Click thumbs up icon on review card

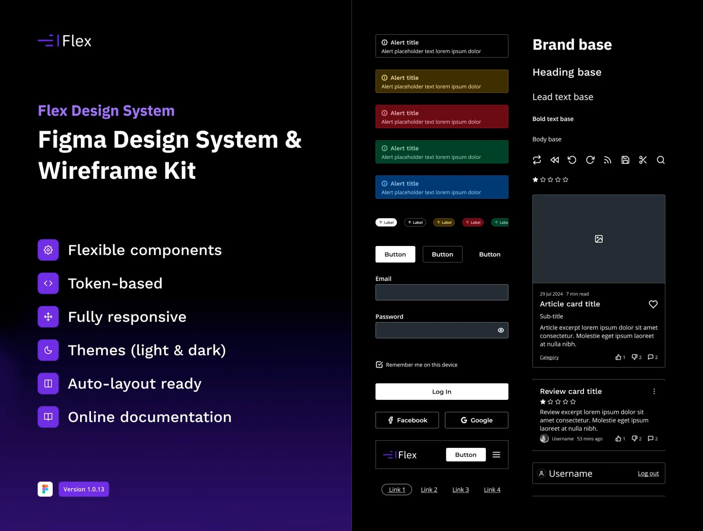tap(618, 439)
